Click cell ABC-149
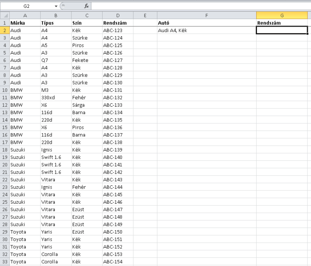This screenshot has width=311, height=266. click(x=118, y=224)
